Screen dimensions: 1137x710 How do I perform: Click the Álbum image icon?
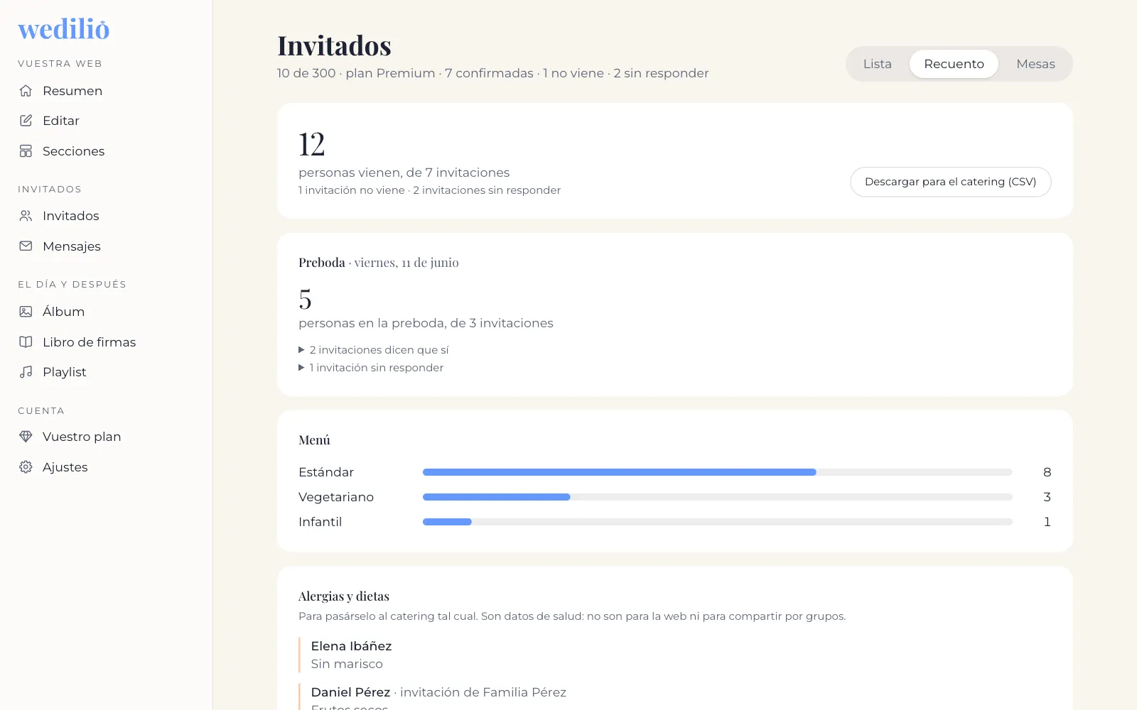click(x=26, y=312)
